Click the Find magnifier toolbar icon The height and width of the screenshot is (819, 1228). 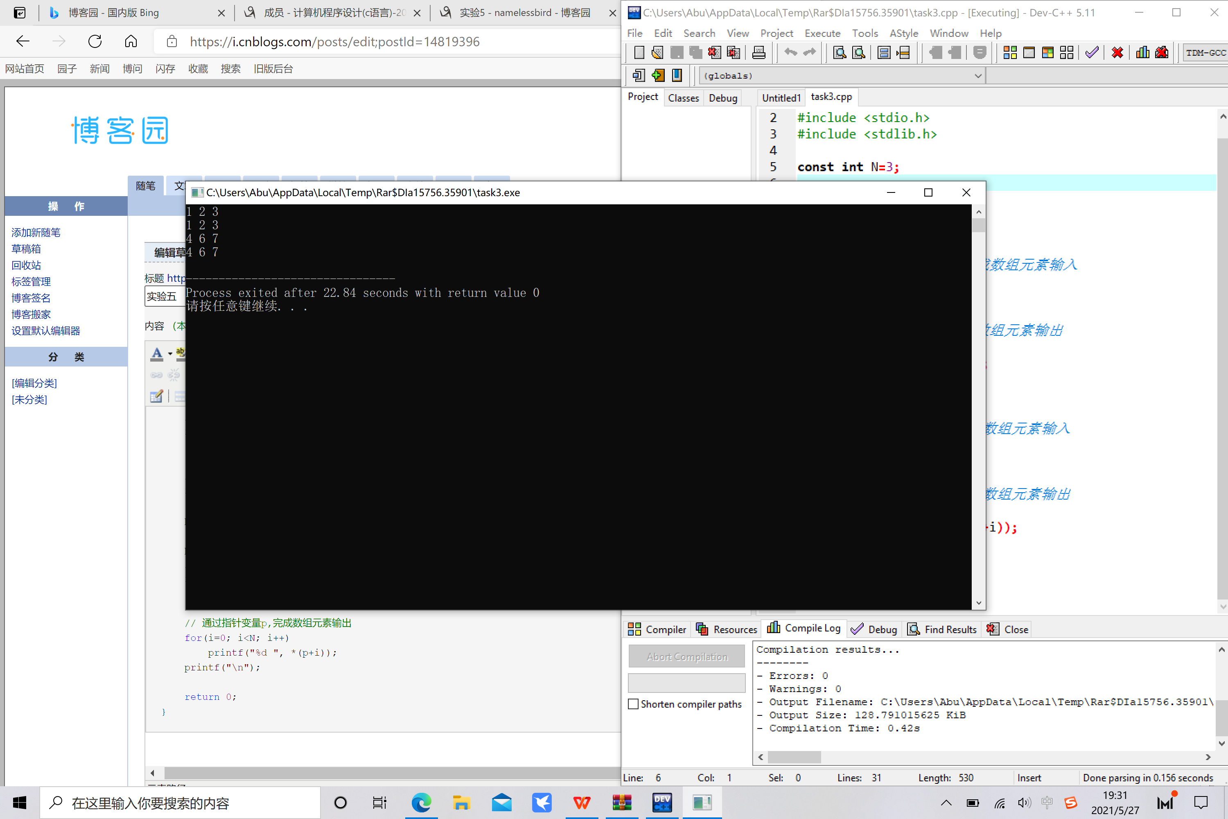(840, 53)
